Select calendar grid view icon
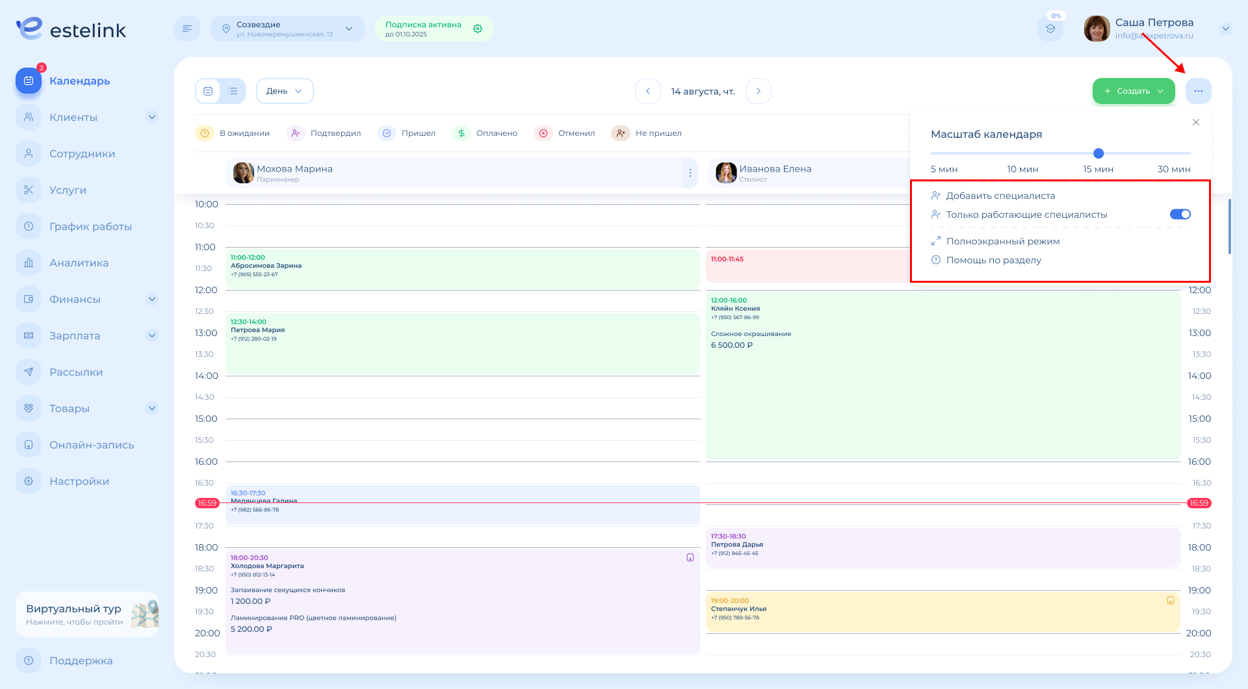This screenshot has height=689, width=1248. (x=208, y=91)
